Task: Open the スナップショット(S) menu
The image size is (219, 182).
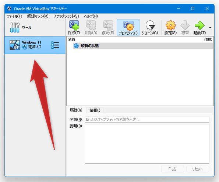Action: pos(66,16)
